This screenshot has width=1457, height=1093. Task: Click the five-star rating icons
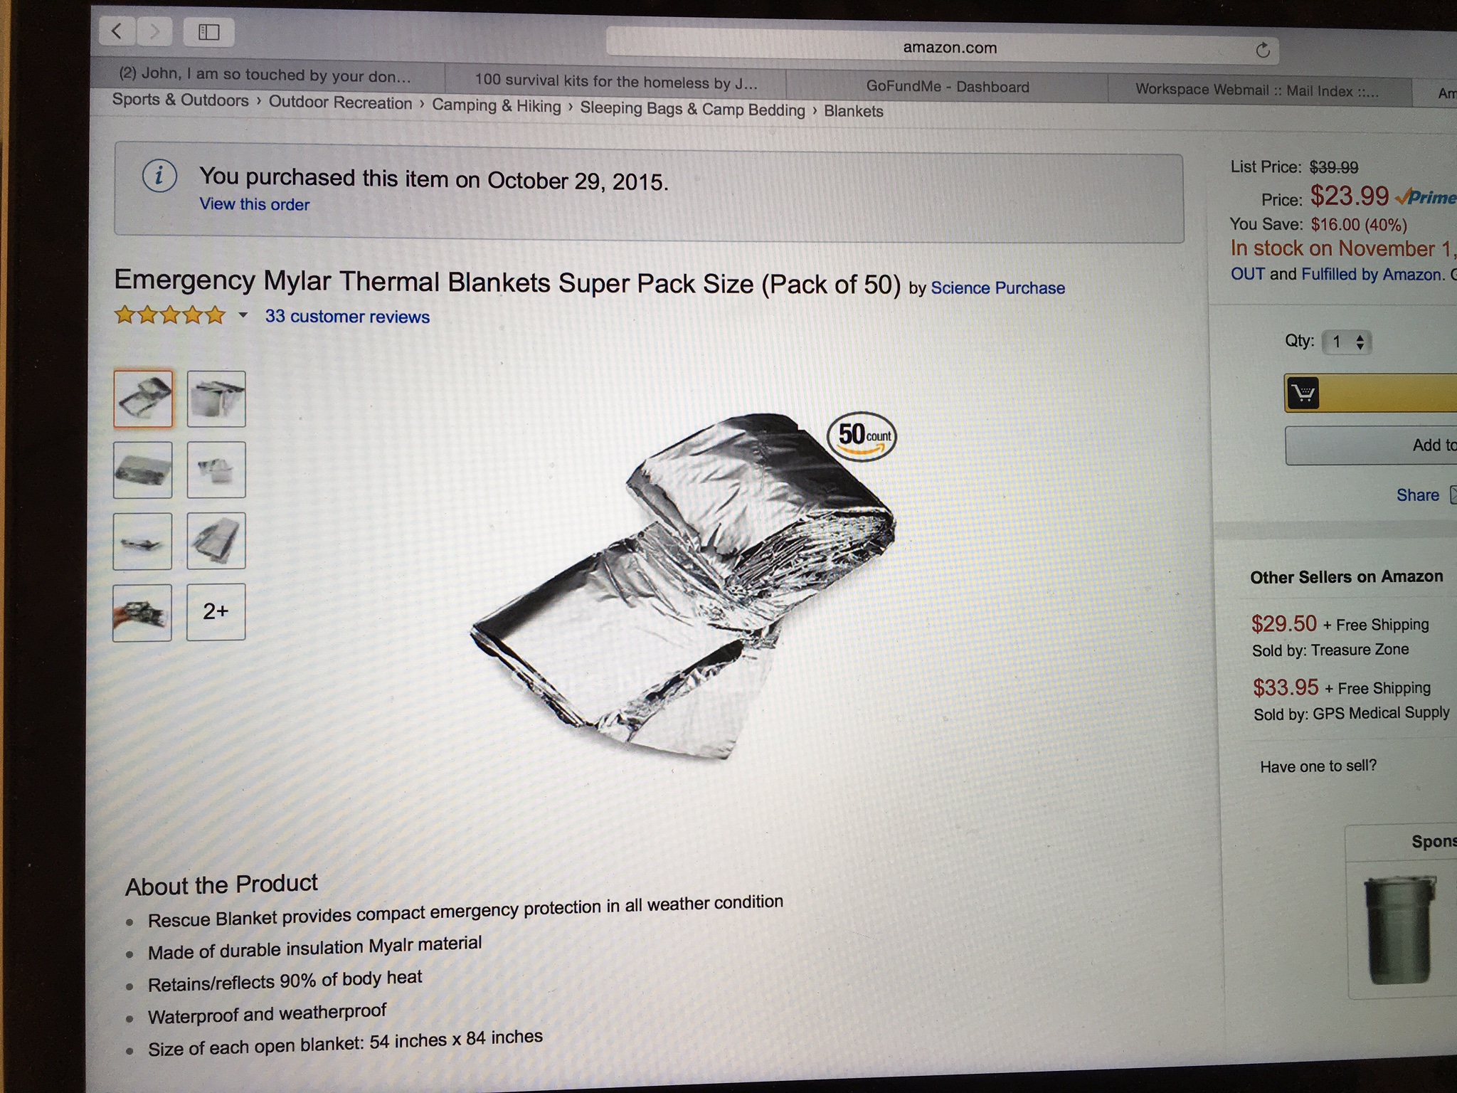170,315
